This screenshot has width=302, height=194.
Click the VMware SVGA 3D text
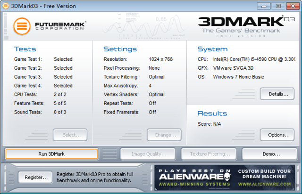click(233, 68)
